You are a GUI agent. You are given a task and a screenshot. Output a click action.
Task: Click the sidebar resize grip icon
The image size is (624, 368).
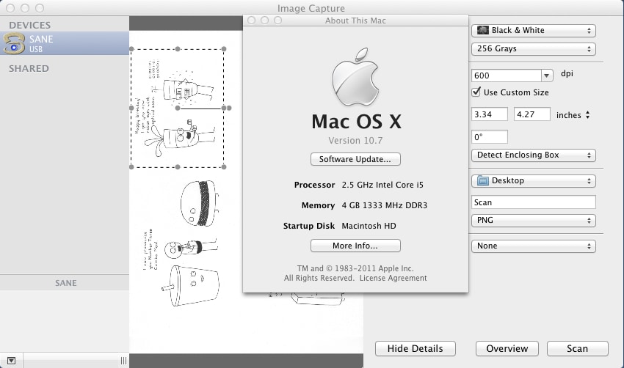(x=123, y=361)
